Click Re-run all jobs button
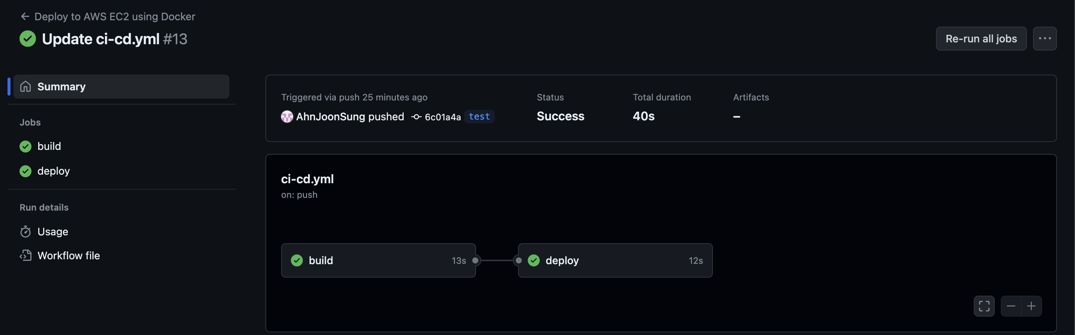Screen dimensions: 1075x335 coord(981,38)
